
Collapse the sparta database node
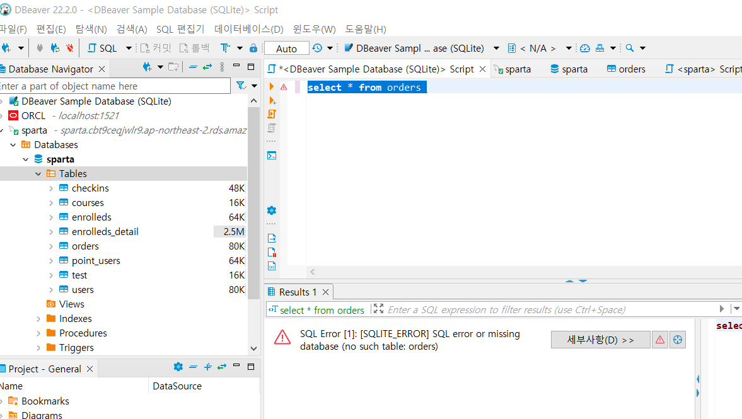point(26,159)
